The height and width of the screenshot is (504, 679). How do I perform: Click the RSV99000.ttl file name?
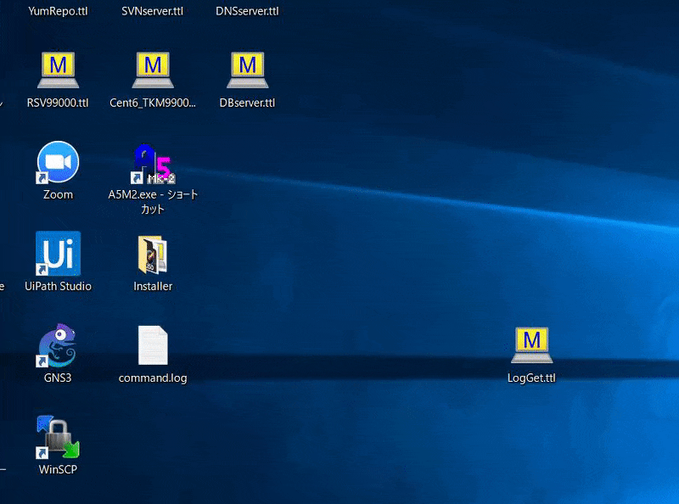coord(58,103)
